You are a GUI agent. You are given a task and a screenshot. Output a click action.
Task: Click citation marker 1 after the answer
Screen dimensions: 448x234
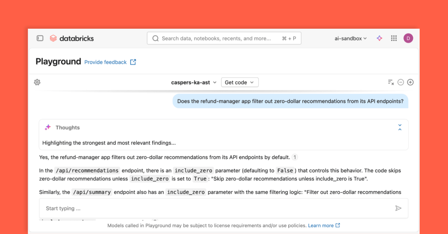point(295,157)
